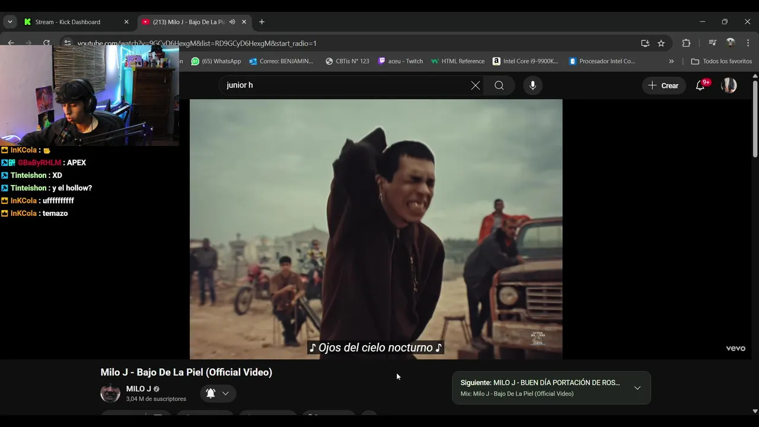759x427 pixels.
Task: Click '3,04 M de suscriptores' text
Action: pyautogui.click(x=156, y=399)
